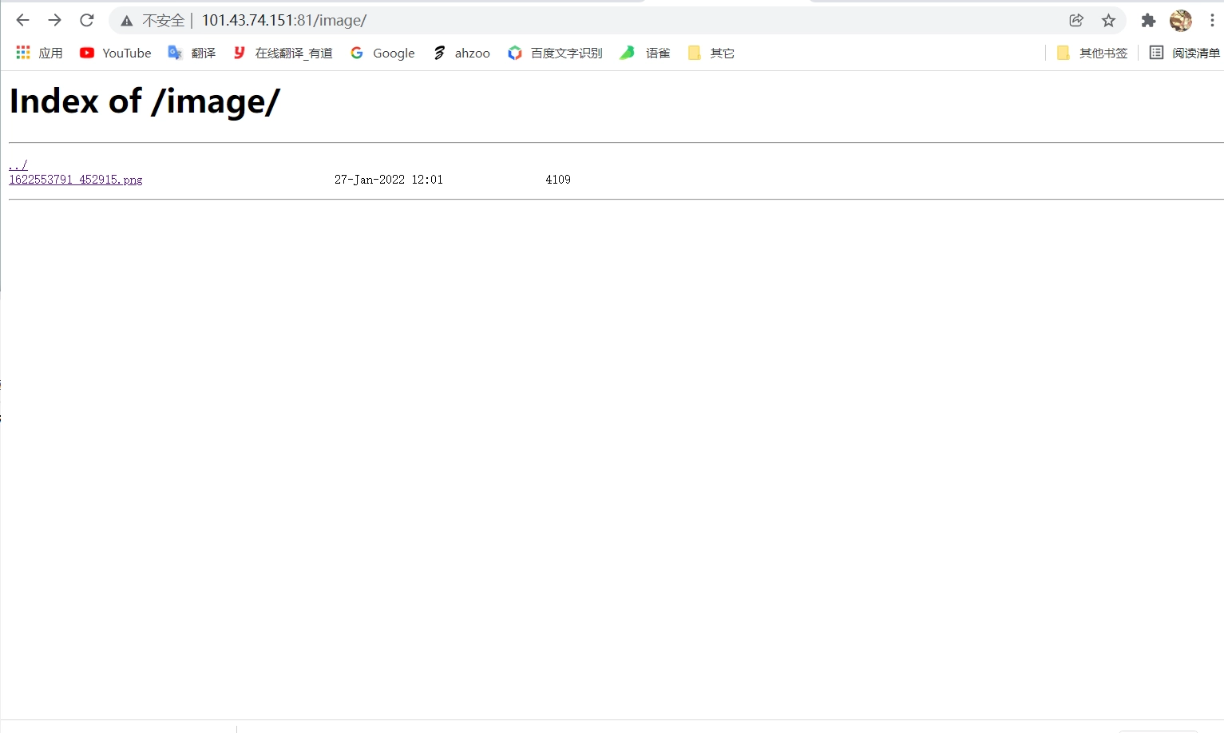
Task: Open Chrome three-dot menu
Action: [1211, 20]
